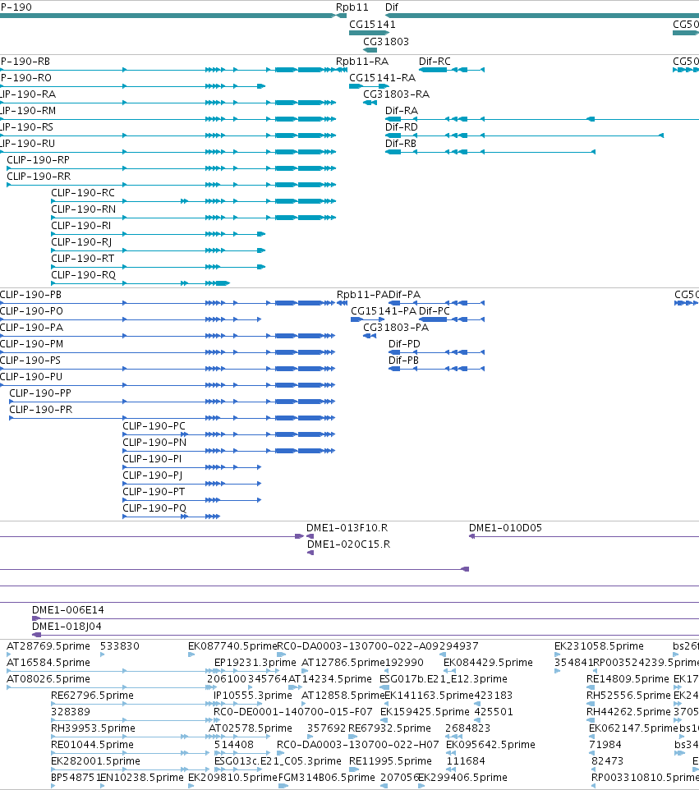This screenshot has width=699, height=790.
Task: Open the RC0-DE0001-140700-015-F07 EST label
Action: [x=292, y=711]
